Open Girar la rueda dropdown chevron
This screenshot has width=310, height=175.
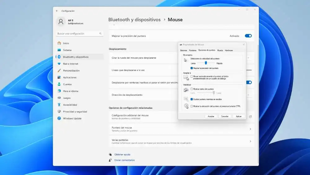[x=248, y=58]
